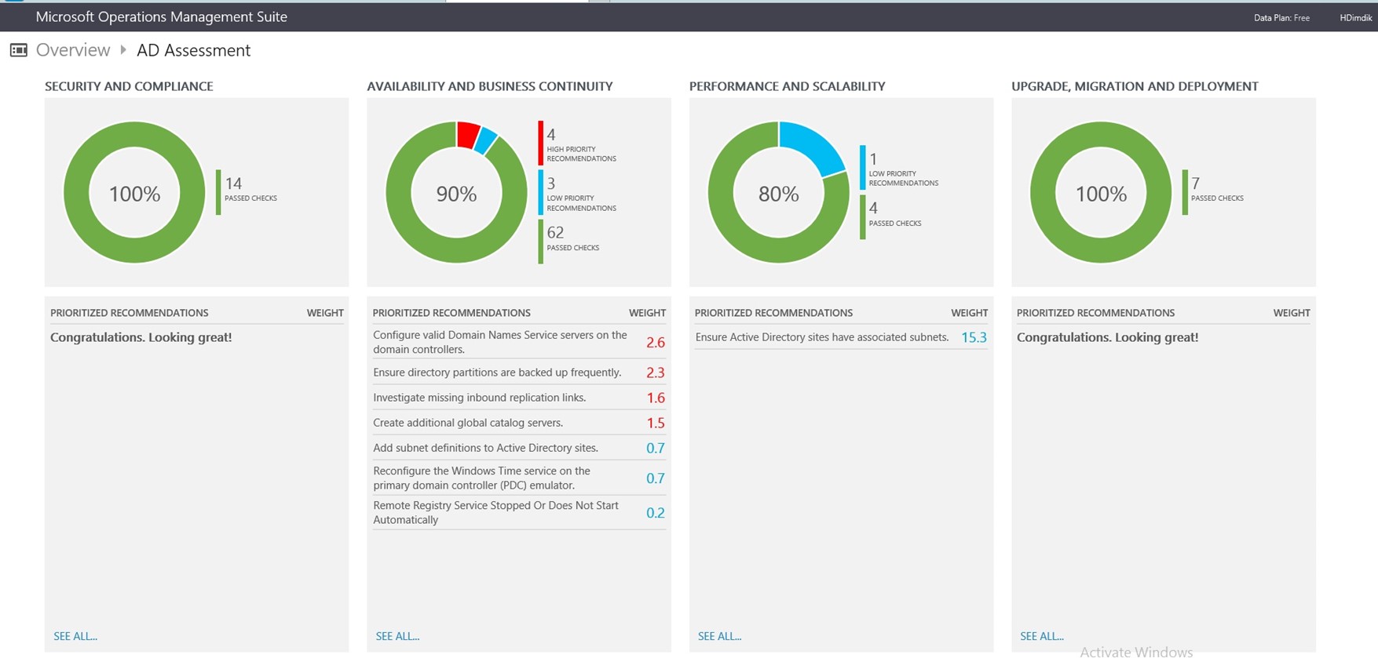Click Availability and Business Continuity heading

point(490,86)
